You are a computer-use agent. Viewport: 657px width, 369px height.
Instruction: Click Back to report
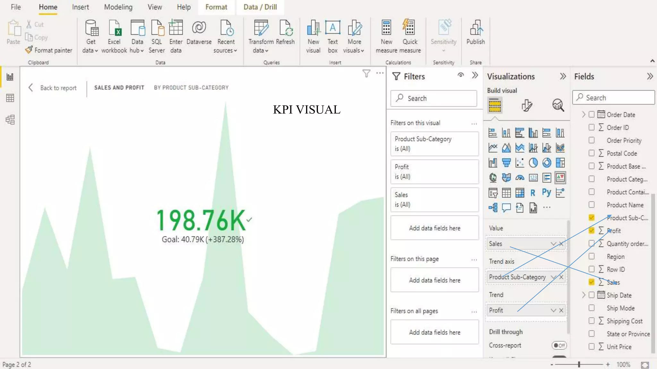(x=53, y=88)
